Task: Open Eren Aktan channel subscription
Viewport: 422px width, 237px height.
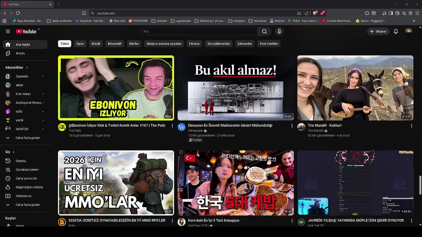Action: point(25,94)
